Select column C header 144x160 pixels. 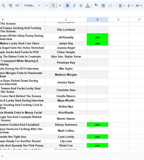click(x=66, y=20)
